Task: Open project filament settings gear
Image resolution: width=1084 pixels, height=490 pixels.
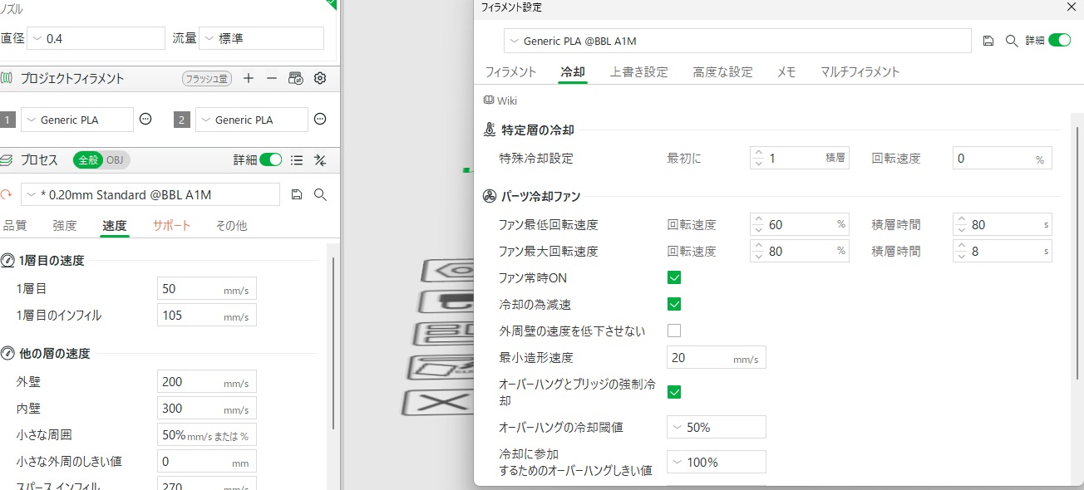Action: (319, 79)
